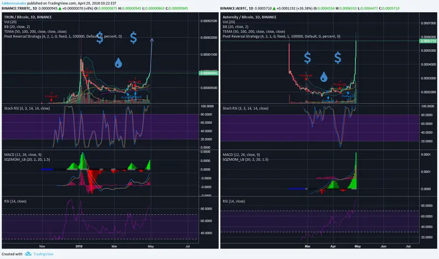
Task: Click the TradingView cloud logo icon
Action: coord(28,254)
